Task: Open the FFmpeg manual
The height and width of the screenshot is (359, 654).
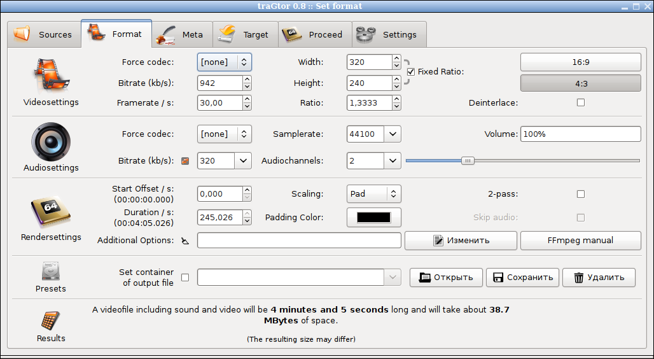Action: [x=581, y=241]
